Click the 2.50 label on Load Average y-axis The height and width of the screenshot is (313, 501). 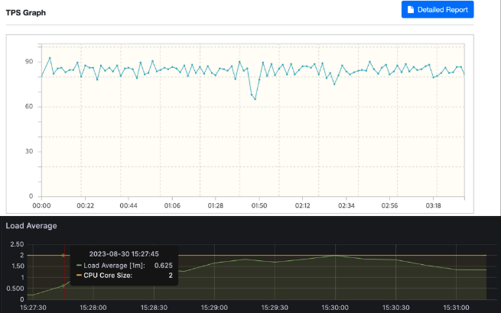(17, 244)
